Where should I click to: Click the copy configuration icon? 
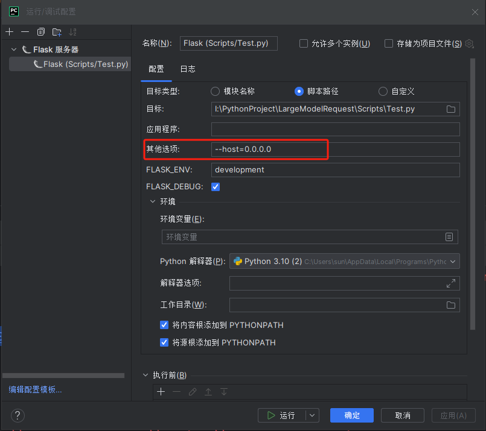(41, 32)
